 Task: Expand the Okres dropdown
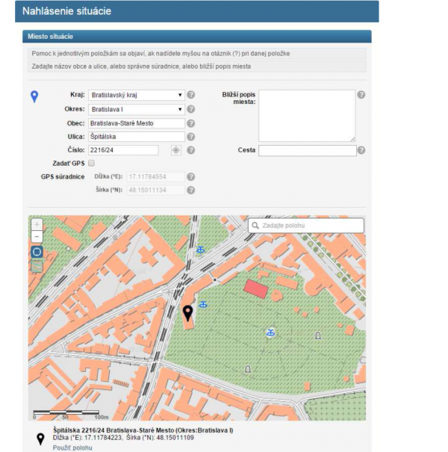137,109
